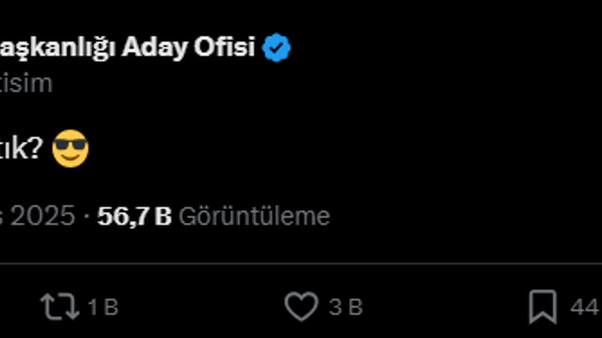Click the horizontal divider above the action bar
The width and height of the screenshot is (602, 338).
(x=301, y=264)
